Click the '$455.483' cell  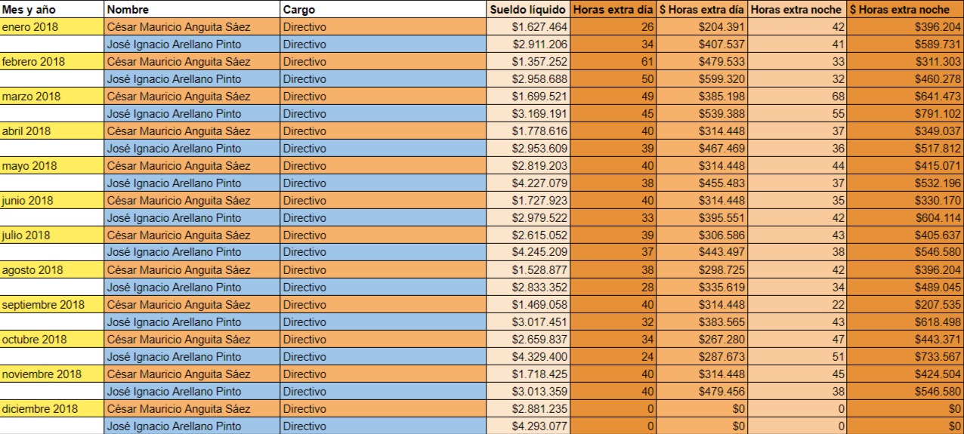[702, 183]
